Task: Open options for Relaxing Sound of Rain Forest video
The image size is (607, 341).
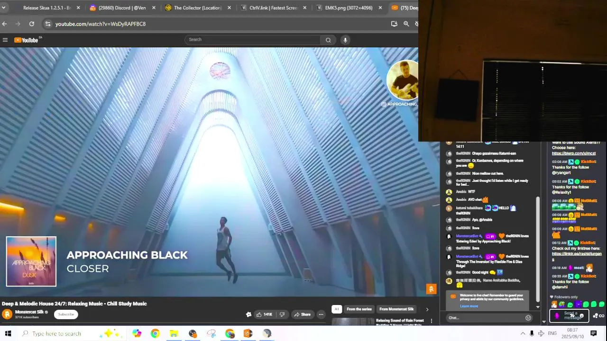Action: tap(431, 321)
